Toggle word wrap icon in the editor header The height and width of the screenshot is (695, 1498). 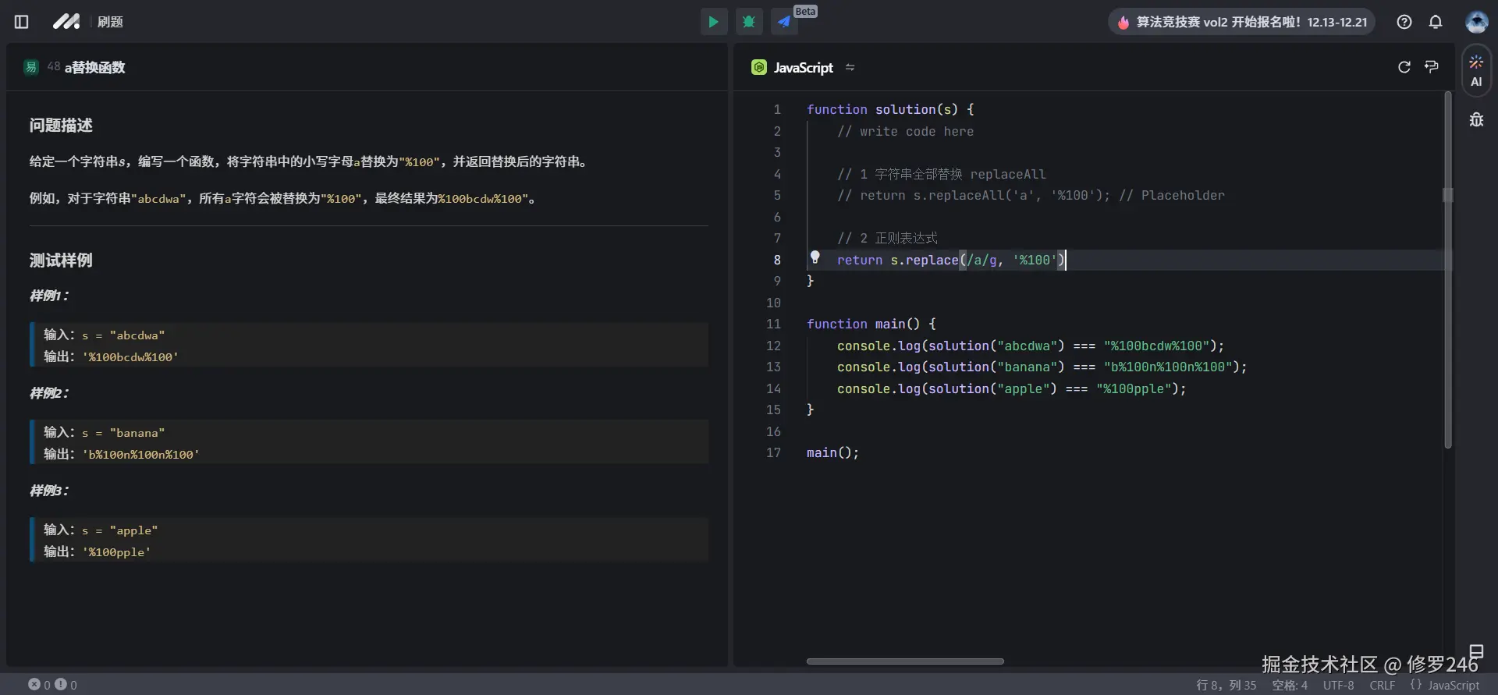(x=1432, y=67)
